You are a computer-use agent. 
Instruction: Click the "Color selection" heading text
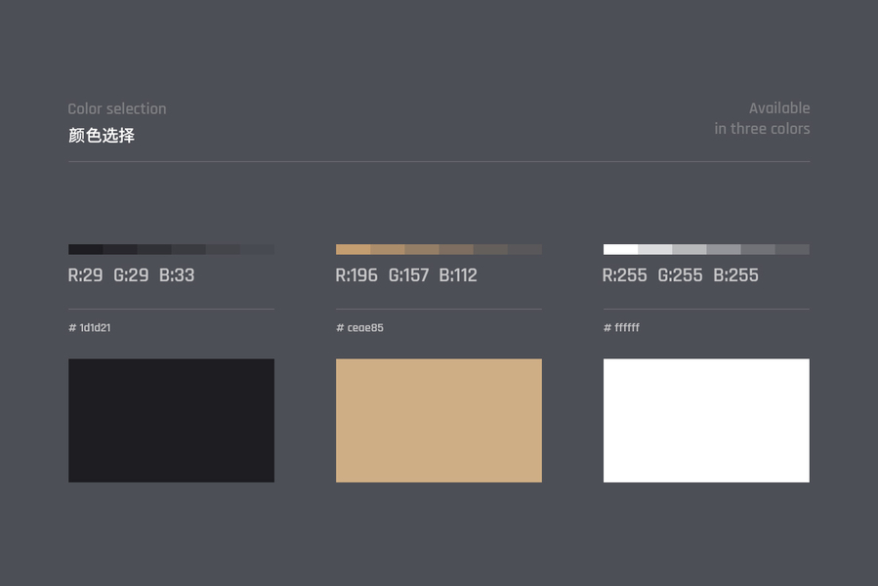click(117, 108)
